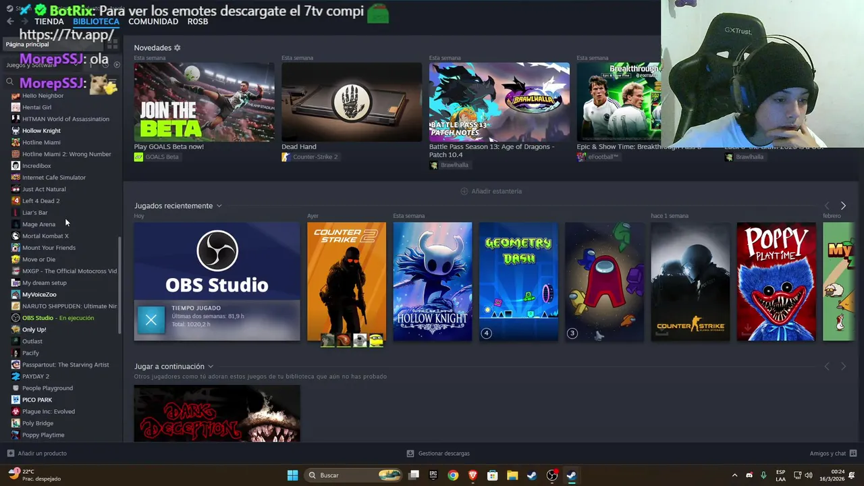Select Plague Inc: Evolved in list

49,411
